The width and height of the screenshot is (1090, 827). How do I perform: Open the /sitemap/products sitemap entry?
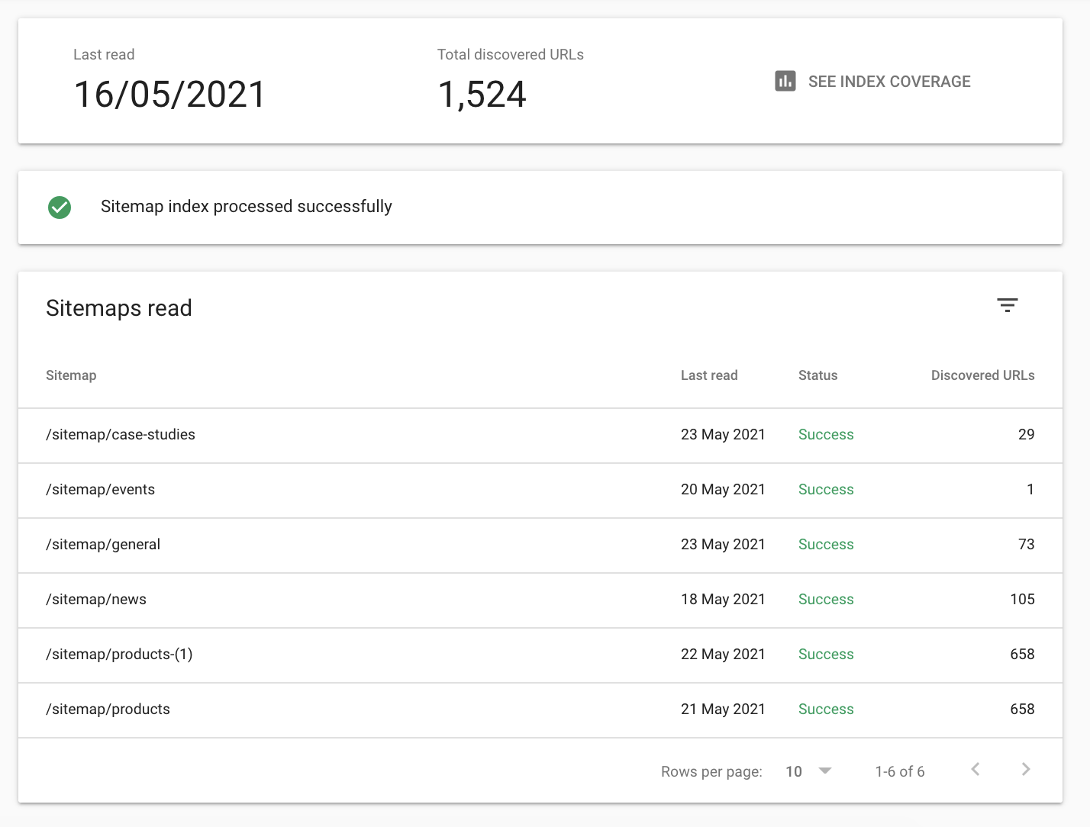tap(108, 709)
